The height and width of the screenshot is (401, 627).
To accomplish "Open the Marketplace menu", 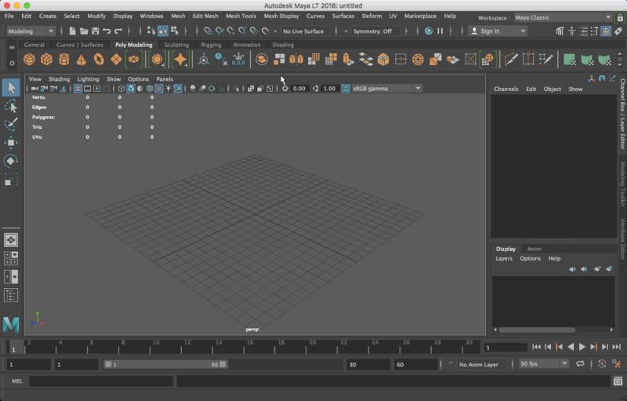I will (420, 16).
